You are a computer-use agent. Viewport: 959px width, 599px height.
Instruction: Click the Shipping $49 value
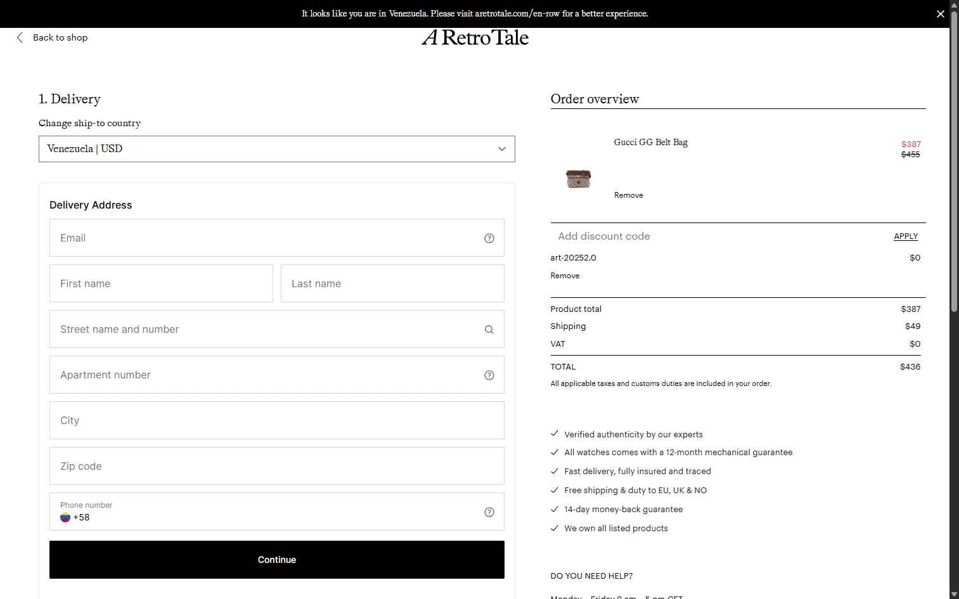pos(913,326)
